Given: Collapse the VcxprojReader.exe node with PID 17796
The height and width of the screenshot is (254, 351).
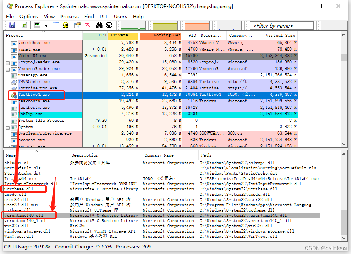Looking at the screenshot, I should (8, 69).
